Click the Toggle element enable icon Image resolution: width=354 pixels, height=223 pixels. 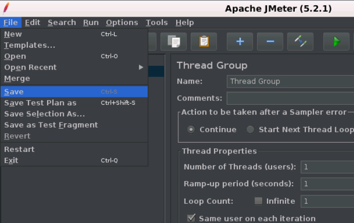[x=300, y=41]
